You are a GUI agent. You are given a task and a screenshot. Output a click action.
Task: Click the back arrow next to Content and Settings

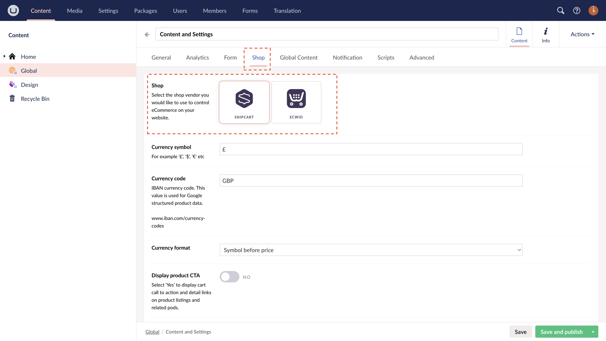click(147, 34)
